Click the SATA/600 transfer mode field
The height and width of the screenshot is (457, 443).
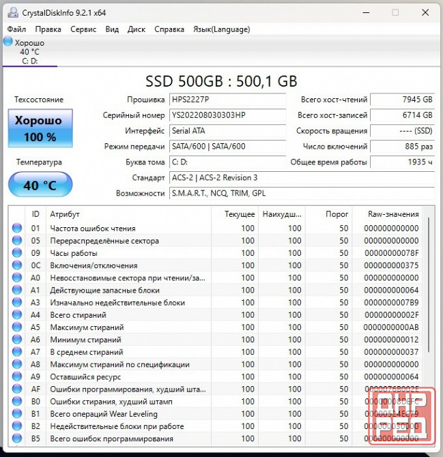point(227,147)
